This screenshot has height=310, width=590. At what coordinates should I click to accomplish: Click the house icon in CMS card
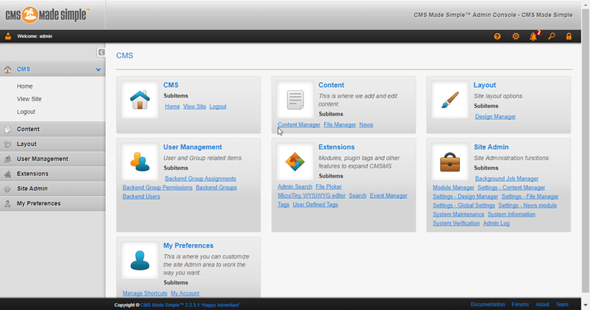[x=140, y=100]
